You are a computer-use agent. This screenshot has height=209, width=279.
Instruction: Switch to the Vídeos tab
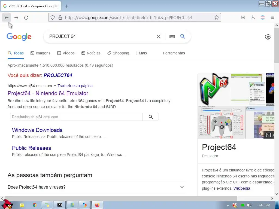[66, 53]
